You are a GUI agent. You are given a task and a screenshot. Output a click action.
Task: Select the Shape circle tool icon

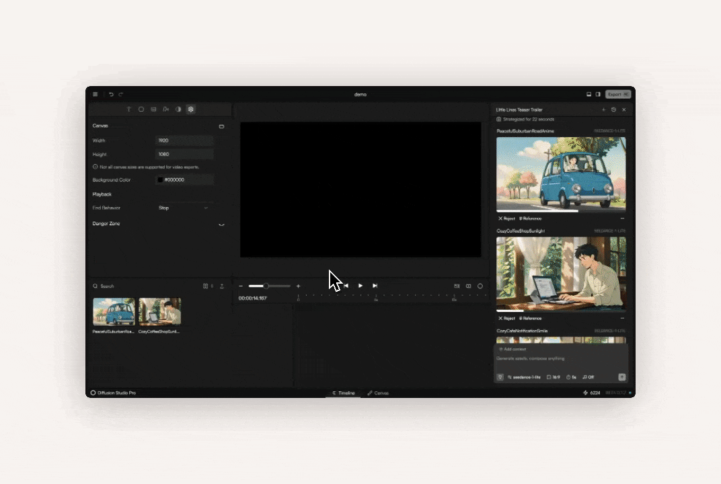tap(141, 110)
